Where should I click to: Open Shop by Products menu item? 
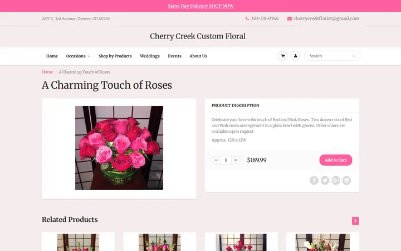click(x=115, y=56)
